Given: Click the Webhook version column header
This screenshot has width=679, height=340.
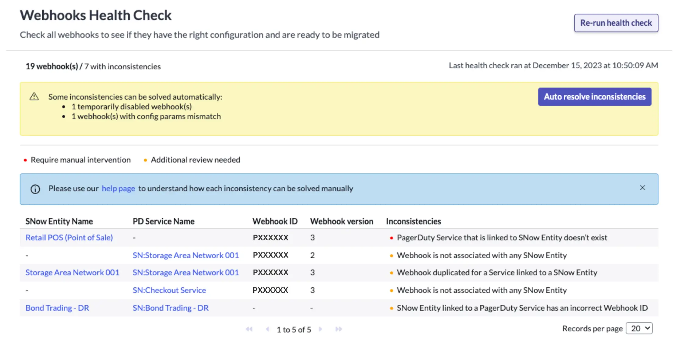Looking at the screenshot, I should 341,221.
